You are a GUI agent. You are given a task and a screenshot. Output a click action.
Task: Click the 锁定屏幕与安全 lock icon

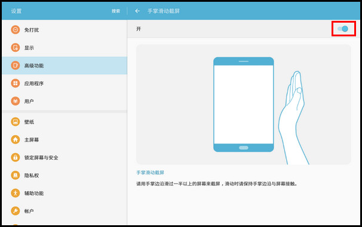coord(16,157)
